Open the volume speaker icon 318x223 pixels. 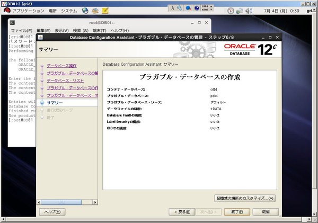tap(249, 11)
